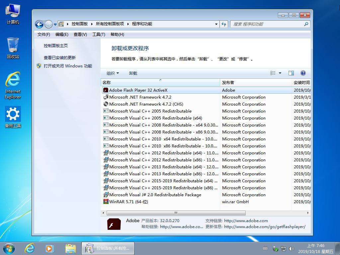Select Visual C++ 2013 Redistributable (x64) entry
Screen dimensions: 340x255
[x=164, y=167]
